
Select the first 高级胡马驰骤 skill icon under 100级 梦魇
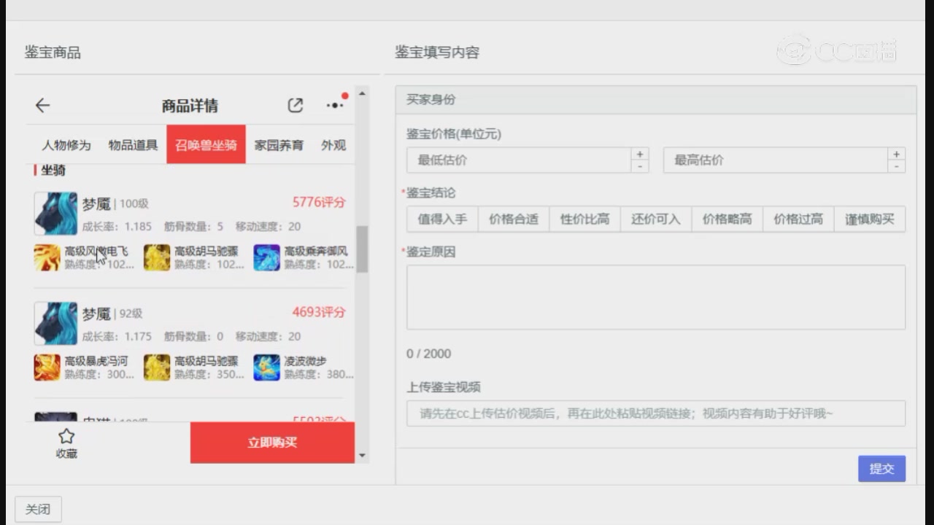click(x=157, y=257)
